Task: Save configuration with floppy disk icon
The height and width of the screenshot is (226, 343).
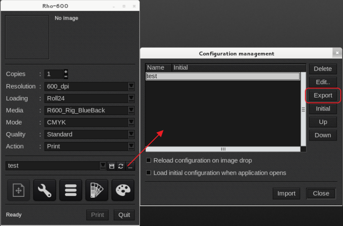Action: pyautogui.click(x=112, y=166)
